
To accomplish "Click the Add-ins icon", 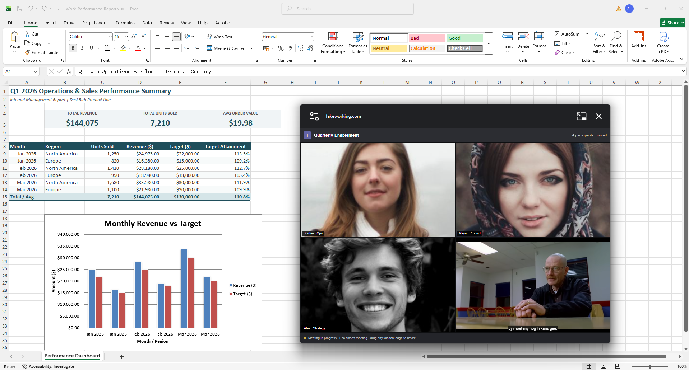I will (638, 36).
